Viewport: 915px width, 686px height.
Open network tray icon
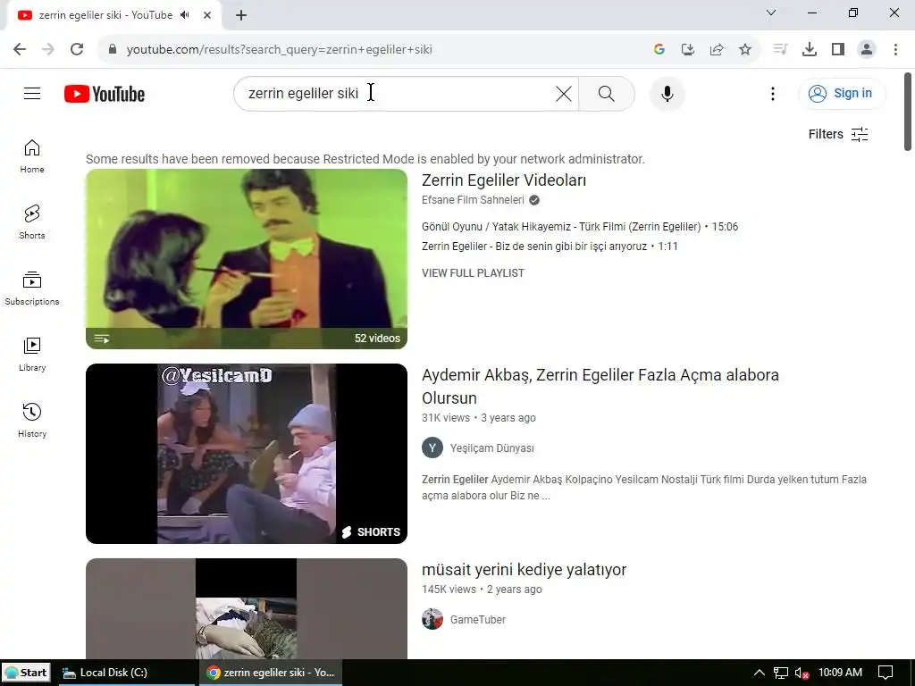[x=781, y=673]
